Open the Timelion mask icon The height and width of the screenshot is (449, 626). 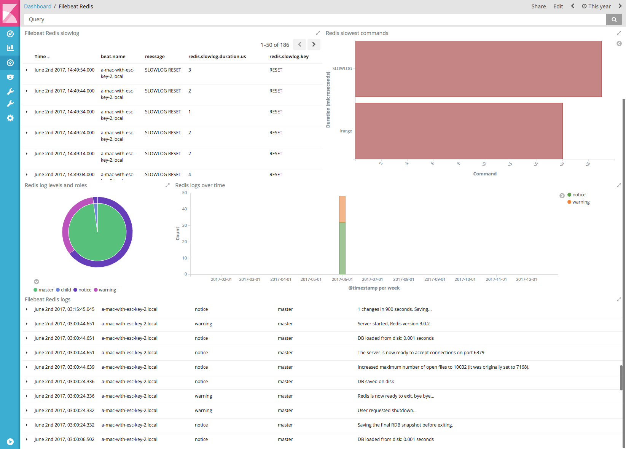click(x=10, y=77)
